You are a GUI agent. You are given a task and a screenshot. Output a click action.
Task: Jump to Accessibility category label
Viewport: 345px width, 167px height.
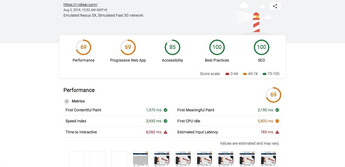[x=172, y=60]
